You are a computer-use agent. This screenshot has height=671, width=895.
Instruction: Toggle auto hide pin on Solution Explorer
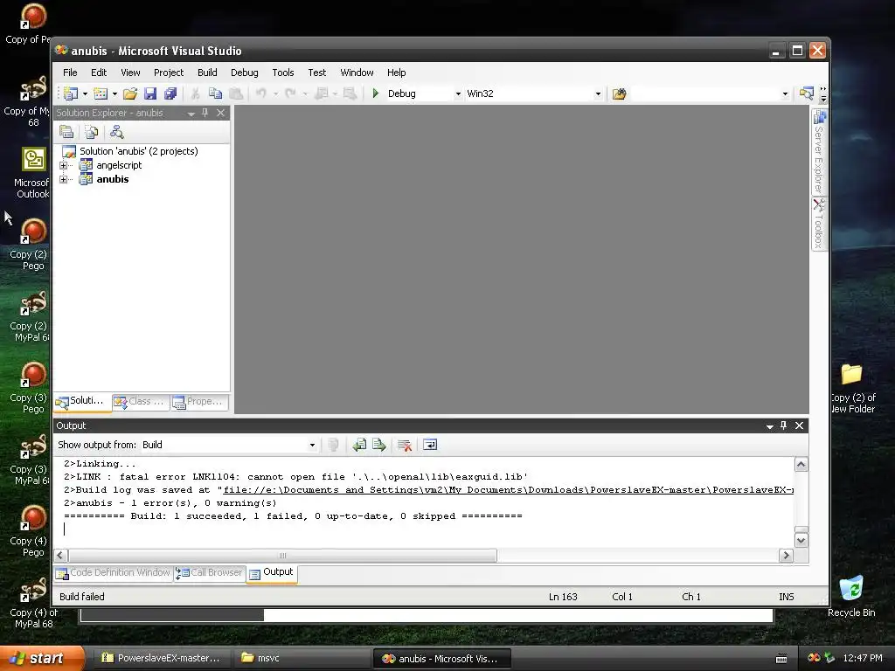pyautogui.click(x=205, y=113)
